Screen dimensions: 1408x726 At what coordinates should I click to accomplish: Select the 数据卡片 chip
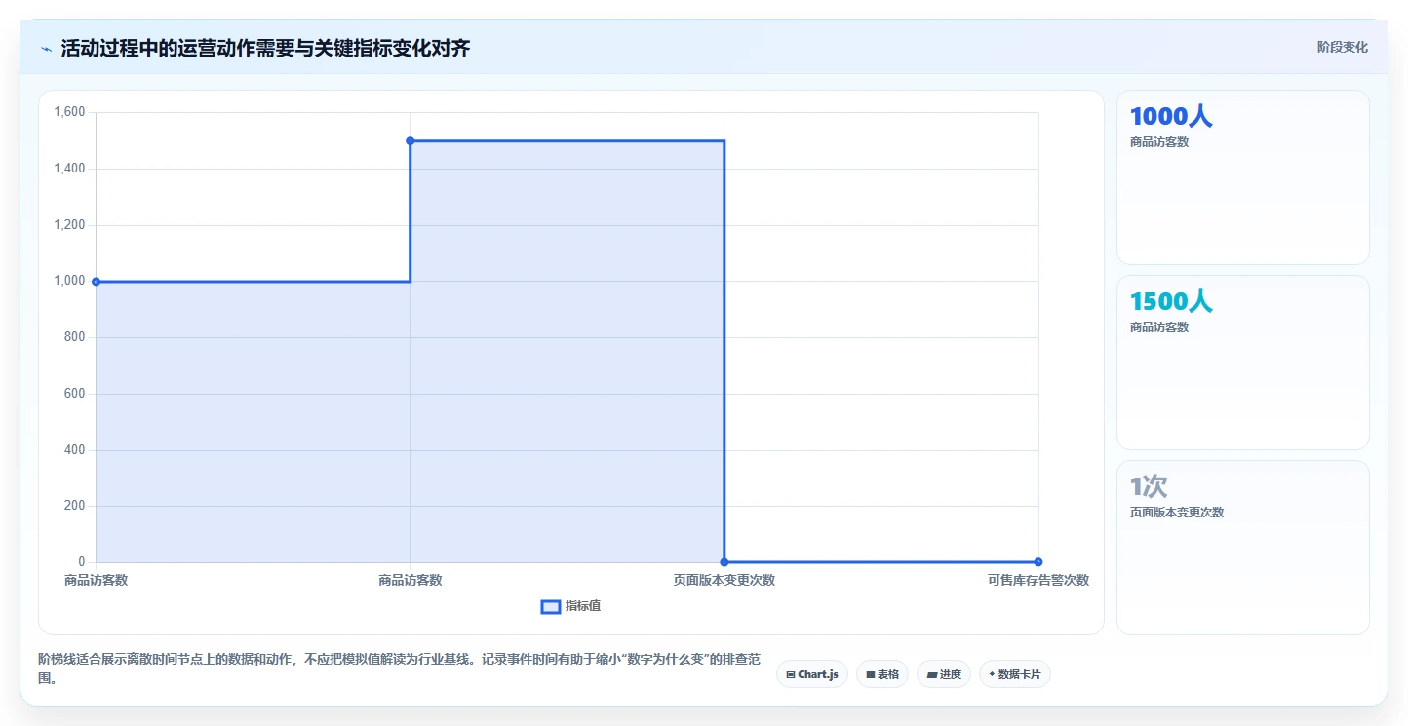tap(1014, 674)
